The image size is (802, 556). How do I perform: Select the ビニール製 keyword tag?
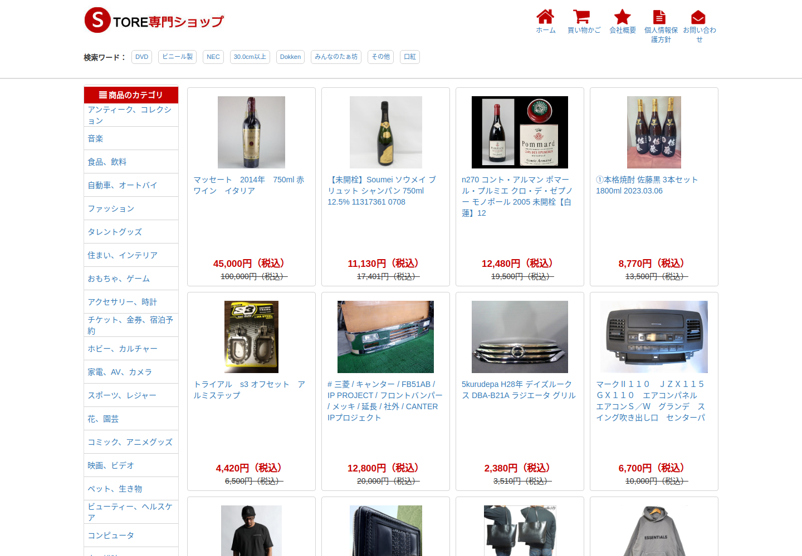click(x=178, y=57)
